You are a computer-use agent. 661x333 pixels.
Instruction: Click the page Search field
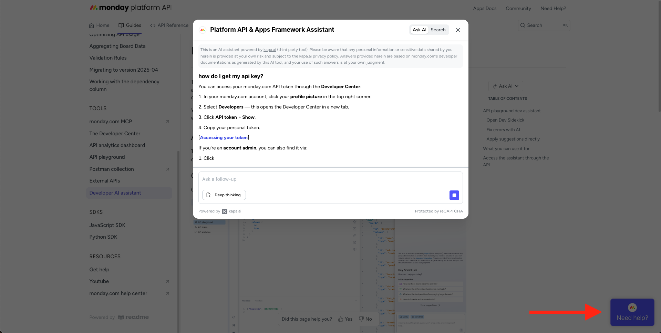coord(544,25)
